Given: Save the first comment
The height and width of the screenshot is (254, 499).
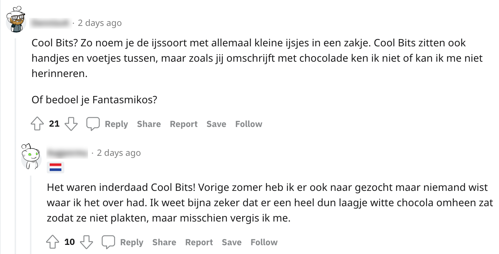Looking at the screenshot, I should (x=216, y=124).
